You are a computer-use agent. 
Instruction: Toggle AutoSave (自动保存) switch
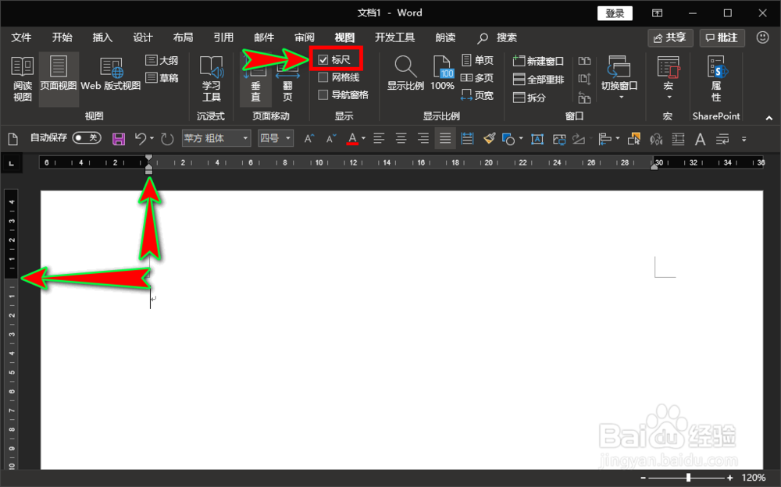87,138
